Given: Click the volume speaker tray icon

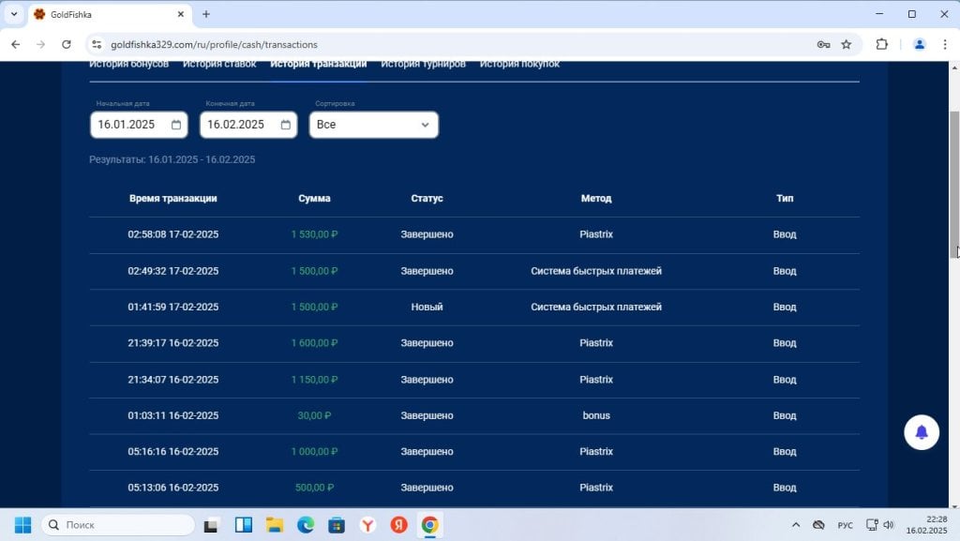Looking at the screenshot, I should pyautogui.click(x=889, y=525).
